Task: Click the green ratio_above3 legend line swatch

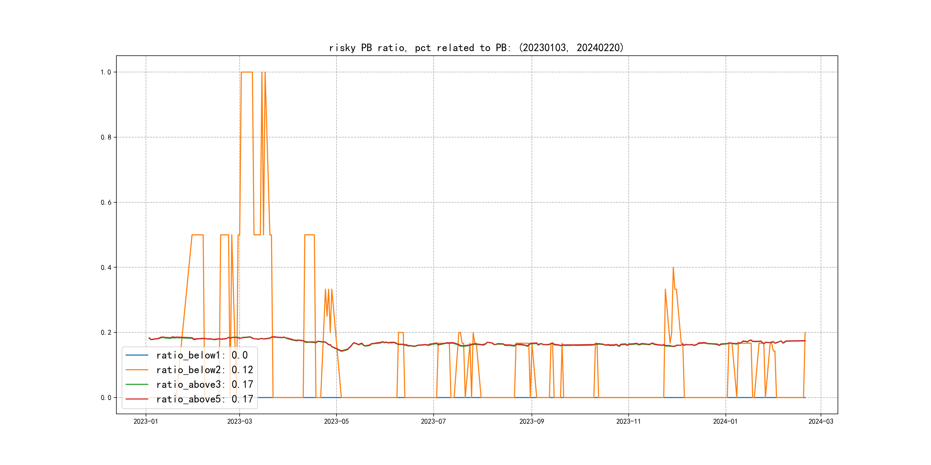Action: 136,385
